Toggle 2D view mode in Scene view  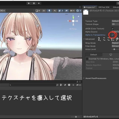click(44, 11)
